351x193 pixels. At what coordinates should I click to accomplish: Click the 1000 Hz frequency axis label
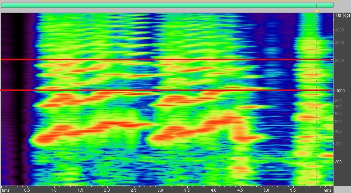339,91
